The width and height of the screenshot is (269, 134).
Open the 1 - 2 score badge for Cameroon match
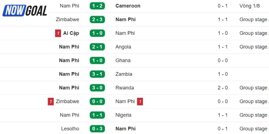(x=98, y=6)
